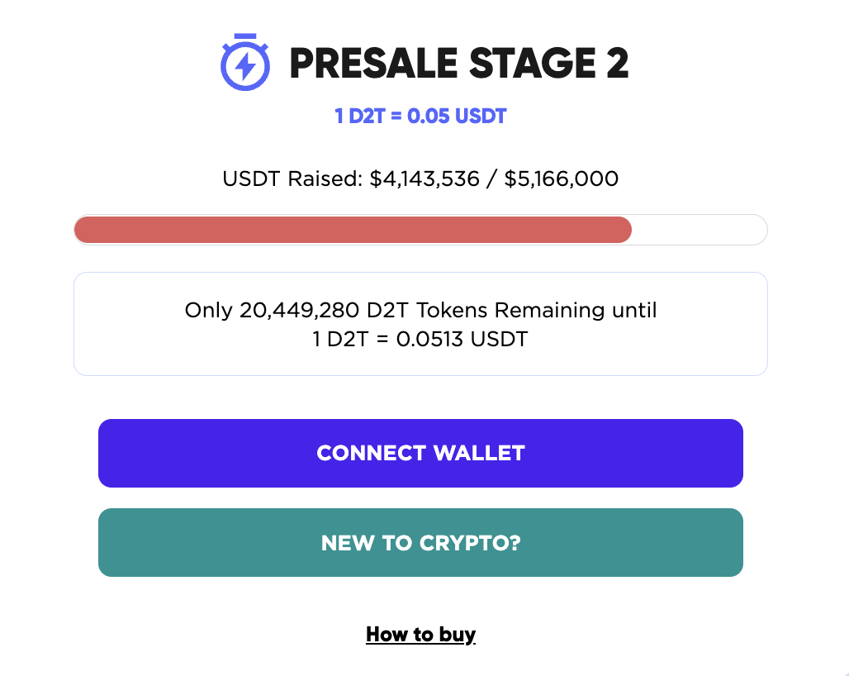Screen dimensions: 849x676
Task: Click the empty white end of progress bar
Action: coord(700,230)
